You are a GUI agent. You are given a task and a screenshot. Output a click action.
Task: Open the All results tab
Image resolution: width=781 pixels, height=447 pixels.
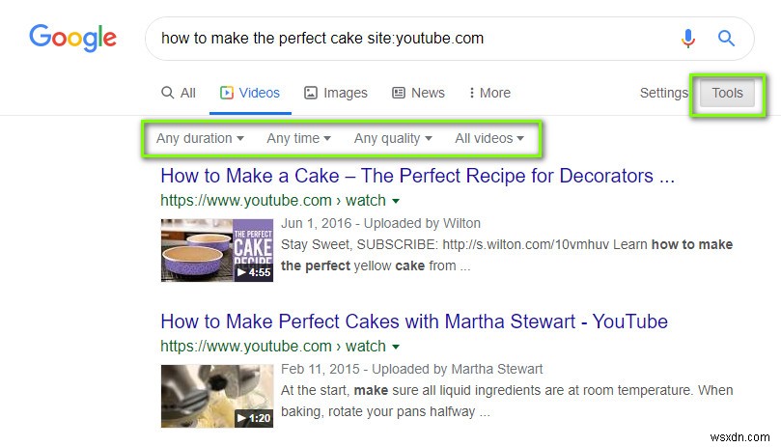(x=179, y=93)
